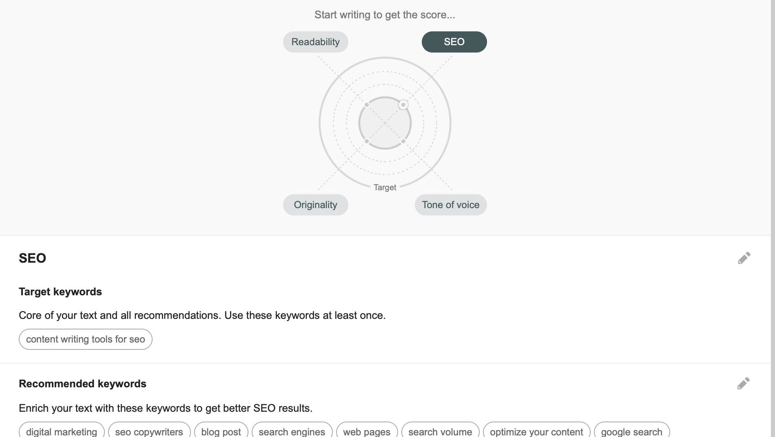The image size is (775, 437).
Task: Click the Originality axis point on the chart
Action: [367, 141]
